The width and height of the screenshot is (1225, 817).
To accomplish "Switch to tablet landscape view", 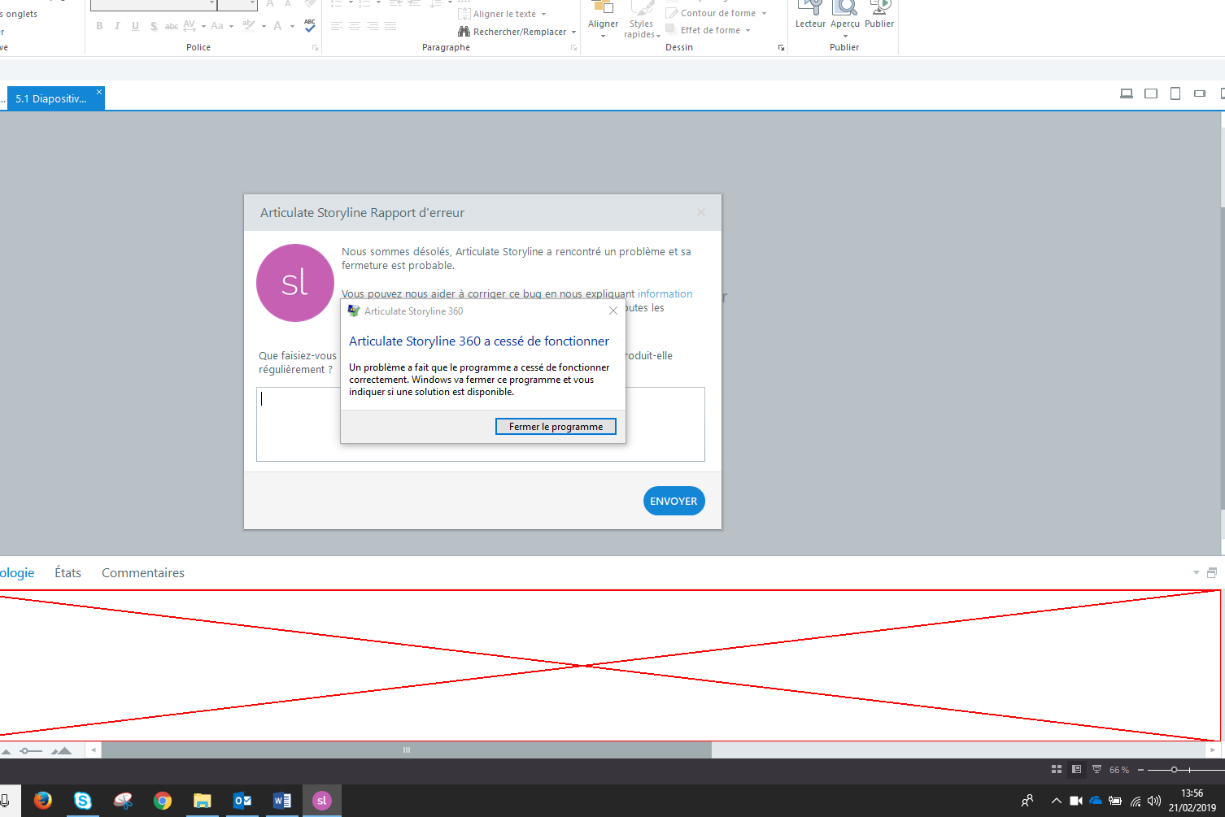I will 1151,93.
